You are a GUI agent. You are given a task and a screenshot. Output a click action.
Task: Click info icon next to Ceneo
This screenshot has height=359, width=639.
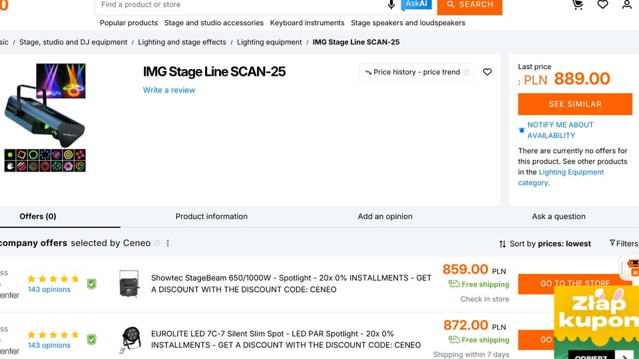pyautogui.click(x=157, y=243)
